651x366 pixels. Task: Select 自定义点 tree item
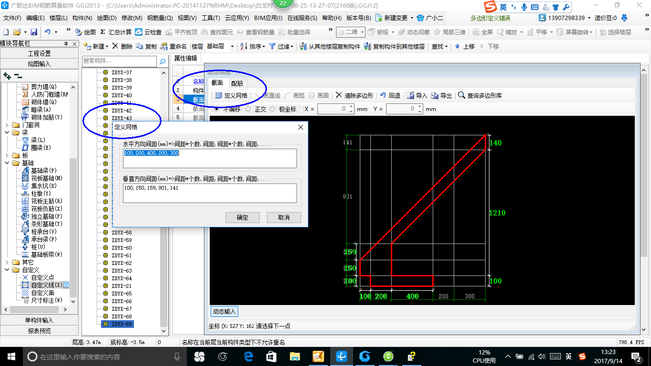[38, 277]
